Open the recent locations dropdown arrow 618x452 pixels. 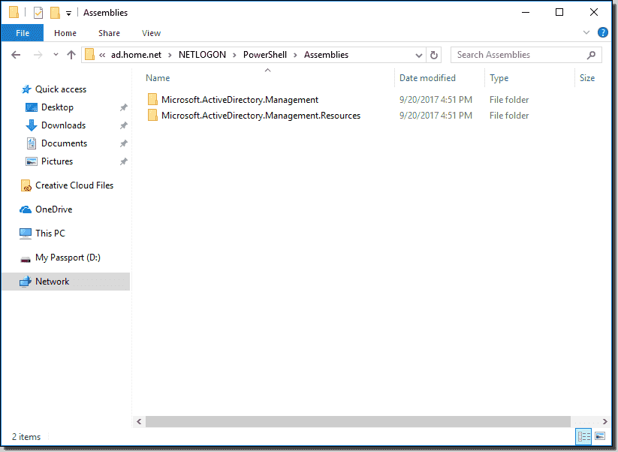(56, 55)
